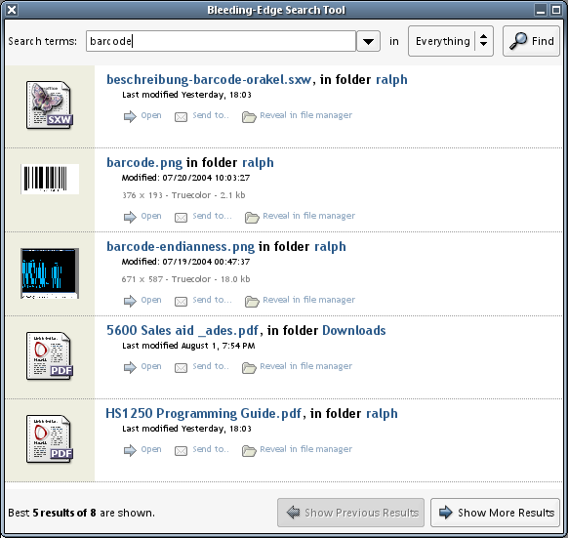Click the magnifying glass Find button
Screen dimensions: 568x538
click(531, 41)
